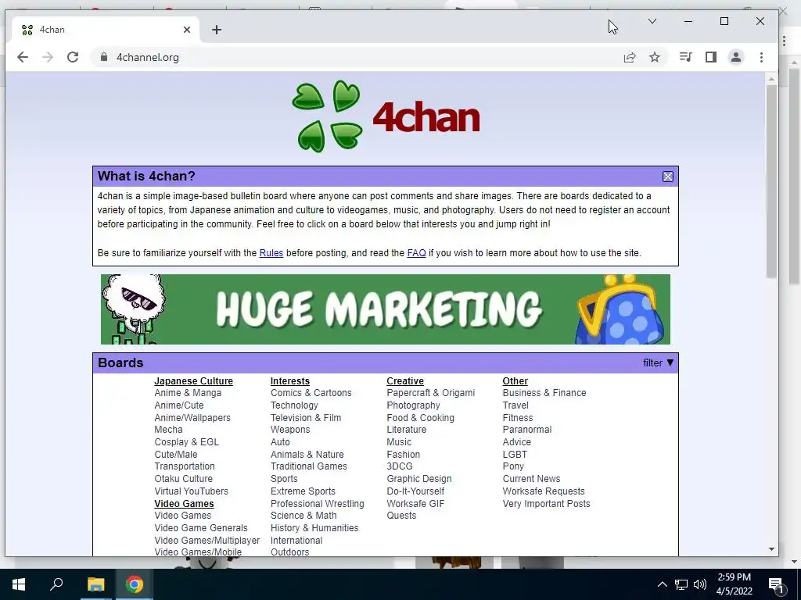This screenshot has height=600, width=801.
Task: Open the Video Game Generals board
Action: pyautogui.click(x=201, y=527)
